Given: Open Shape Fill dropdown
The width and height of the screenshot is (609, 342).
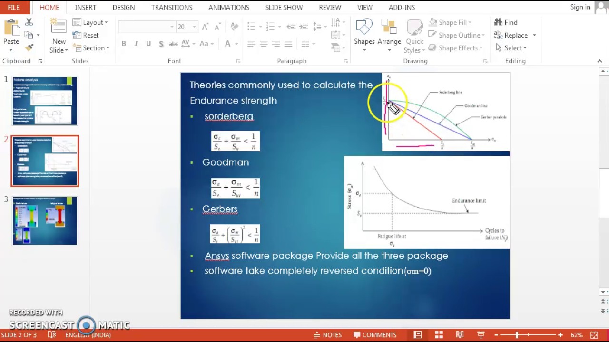Looking at the screenshot, I should tap(450, 22).
